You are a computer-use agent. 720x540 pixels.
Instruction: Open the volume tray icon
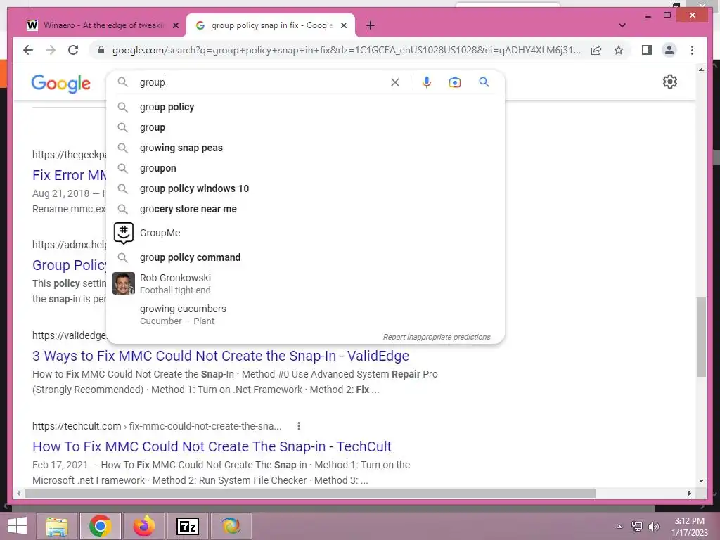tap(653, 526)
